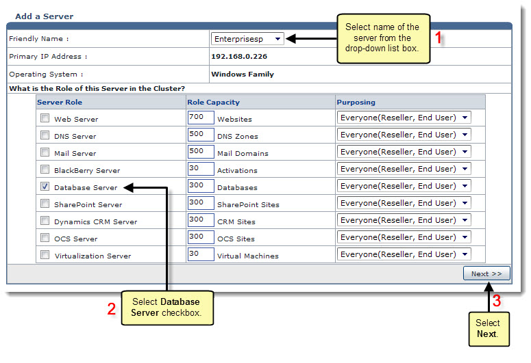This screenshot has width=531, height=363.
Task: Enable the Mail Server role checkbox
Action: [45, 152]
